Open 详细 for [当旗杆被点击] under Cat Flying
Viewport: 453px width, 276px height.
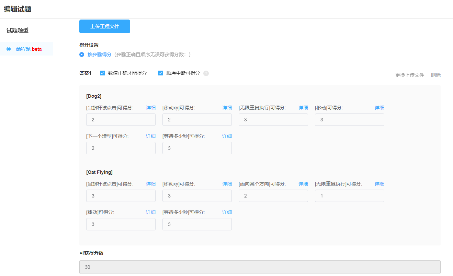point(151,183)
